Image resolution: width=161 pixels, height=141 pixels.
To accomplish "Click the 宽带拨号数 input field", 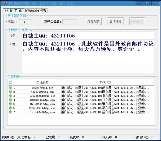I will tap(69, 22).
